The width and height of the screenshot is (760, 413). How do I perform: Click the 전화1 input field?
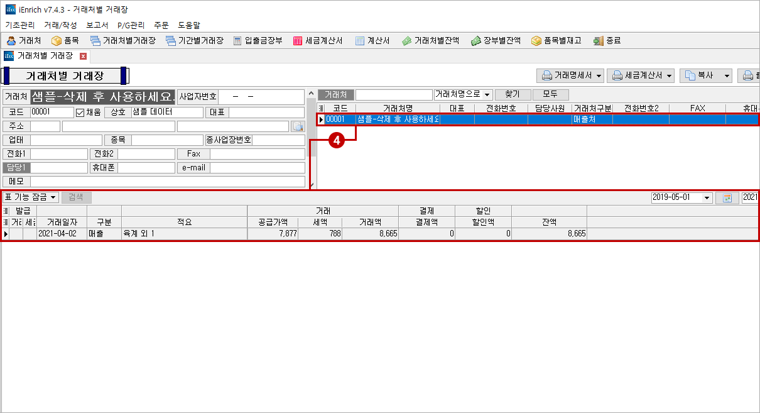click(x=59, y=154)
